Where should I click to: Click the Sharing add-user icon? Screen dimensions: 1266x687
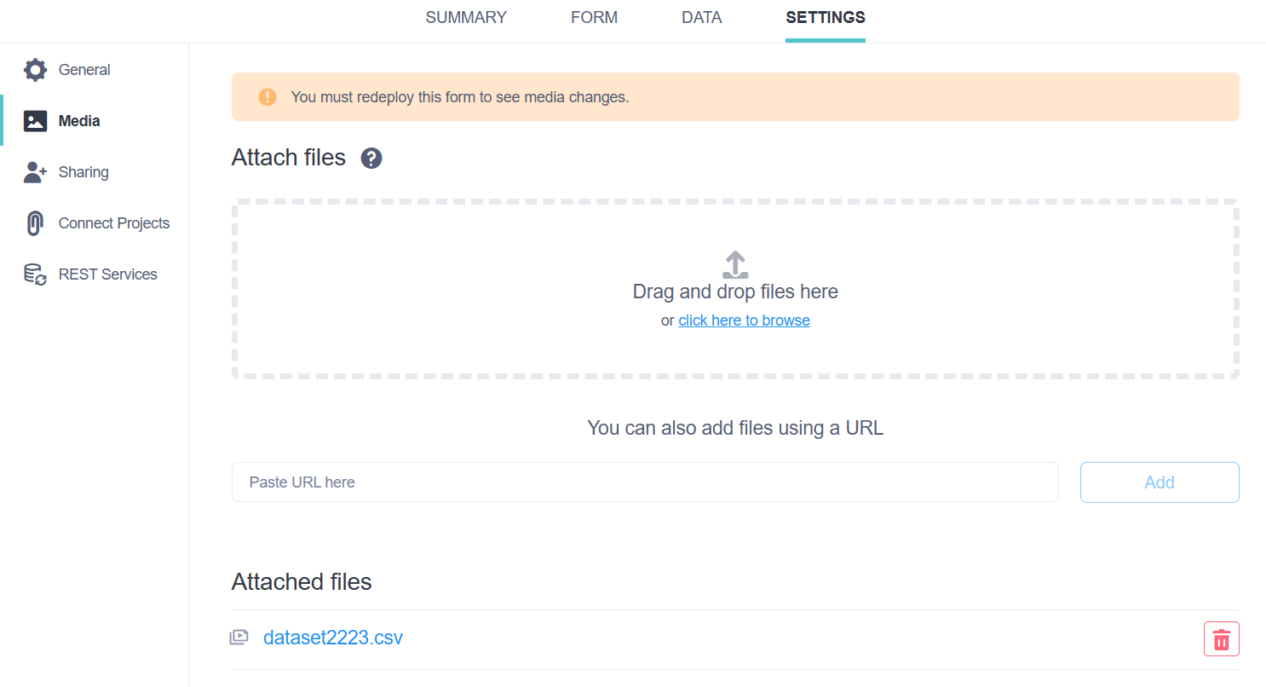coord(35,172)
